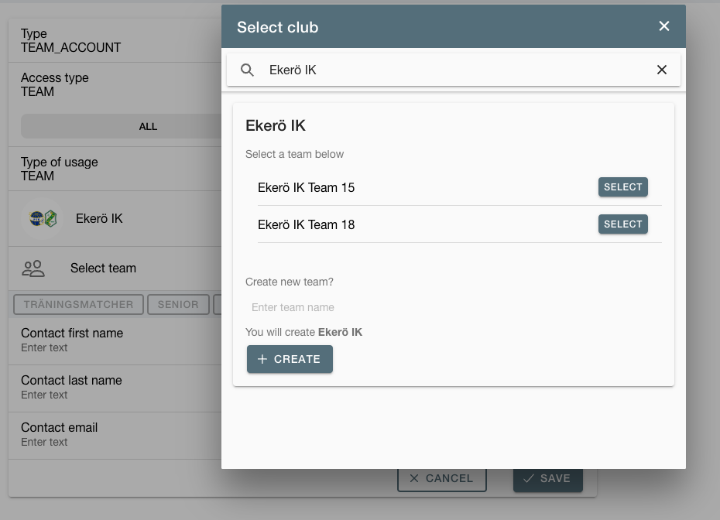Toggle the SENIOR tag
Screen dimensions: 720x520
(178, 304)
